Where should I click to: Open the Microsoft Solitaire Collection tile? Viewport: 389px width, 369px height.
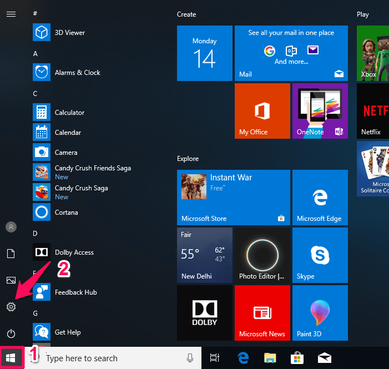pos(373,169)
